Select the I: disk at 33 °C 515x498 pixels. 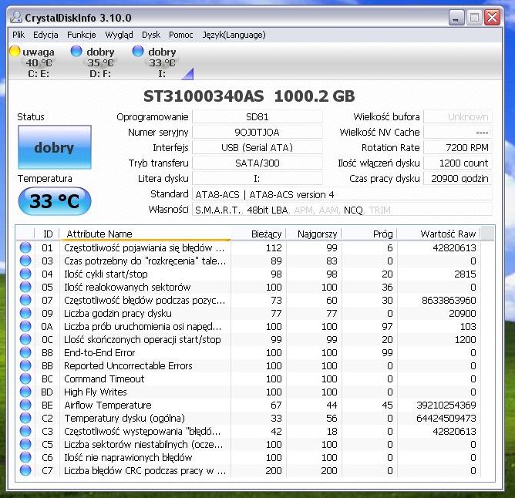(x=155, y=62)
